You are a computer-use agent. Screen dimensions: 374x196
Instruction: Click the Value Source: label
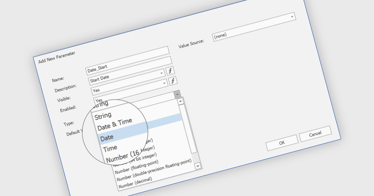[191, 43]
